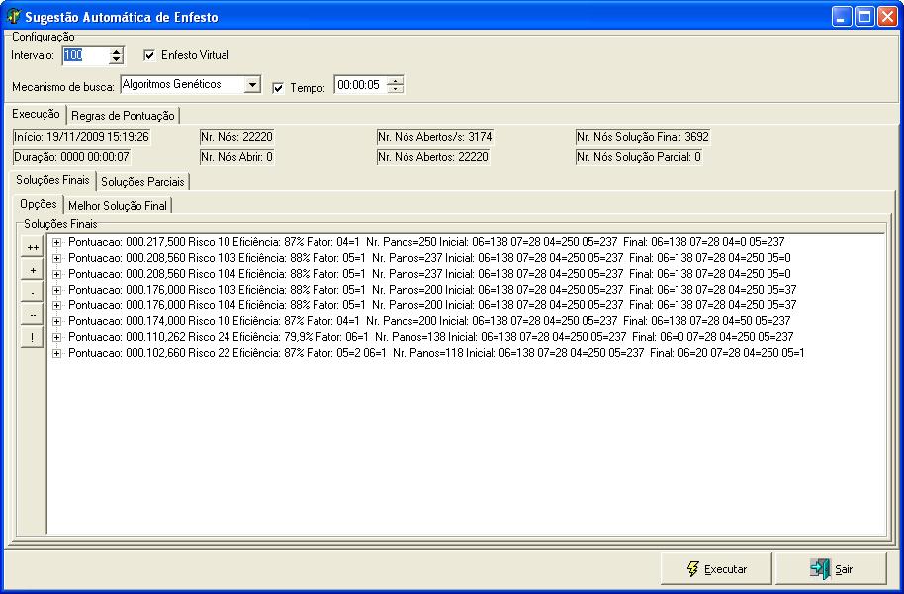Decrease the Tempo value with the down arrow

pyautogui.click(x=396, y=90)
